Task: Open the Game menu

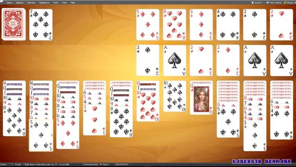Action: click(x=9, y=3)
